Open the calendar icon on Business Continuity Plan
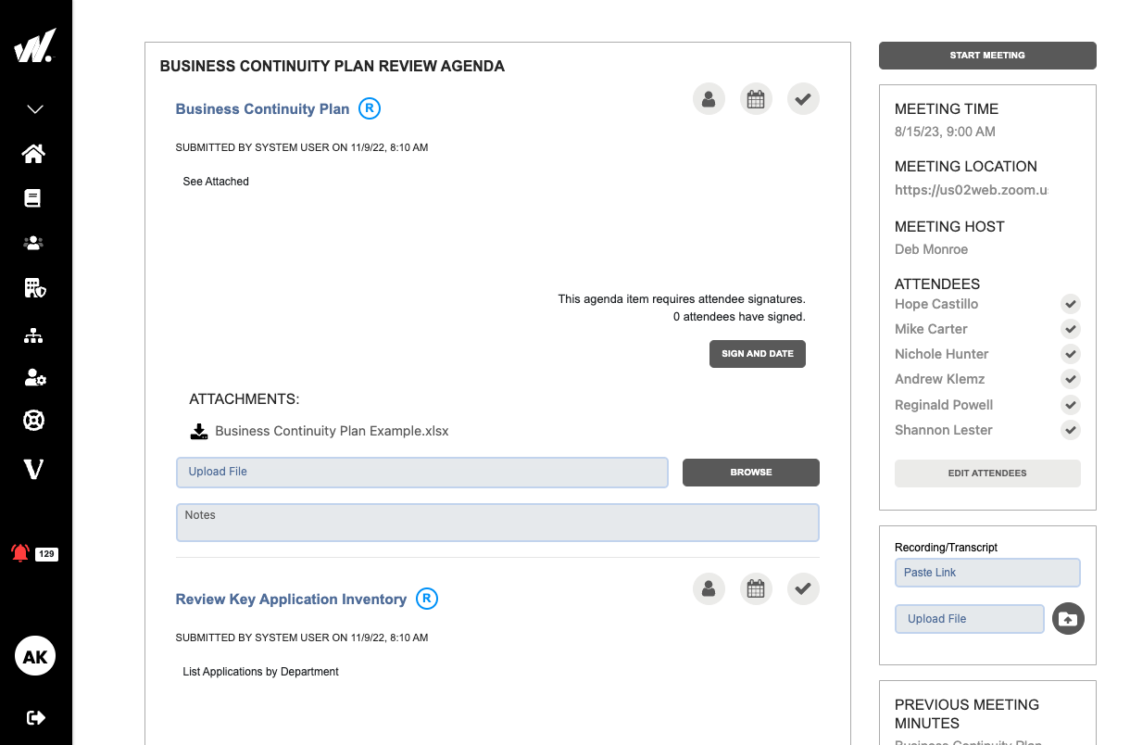The width and height of the screenshot is (1130, 745). pyautogui.click(x=756, y=98)
